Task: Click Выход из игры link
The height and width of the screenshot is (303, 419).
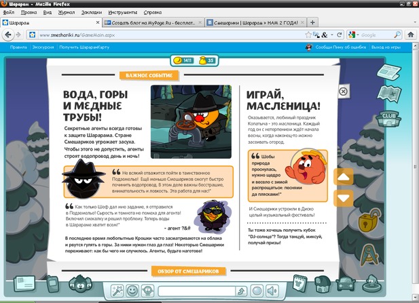Action: click(x=386, y=47)
